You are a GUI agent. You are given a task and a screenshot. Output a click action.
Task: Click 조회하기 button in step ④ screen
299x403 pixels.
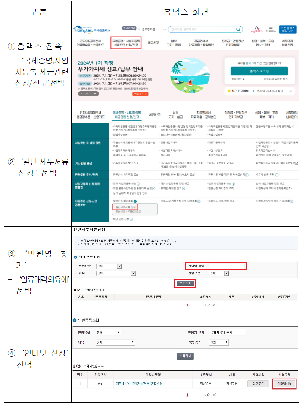pos(185,356)
